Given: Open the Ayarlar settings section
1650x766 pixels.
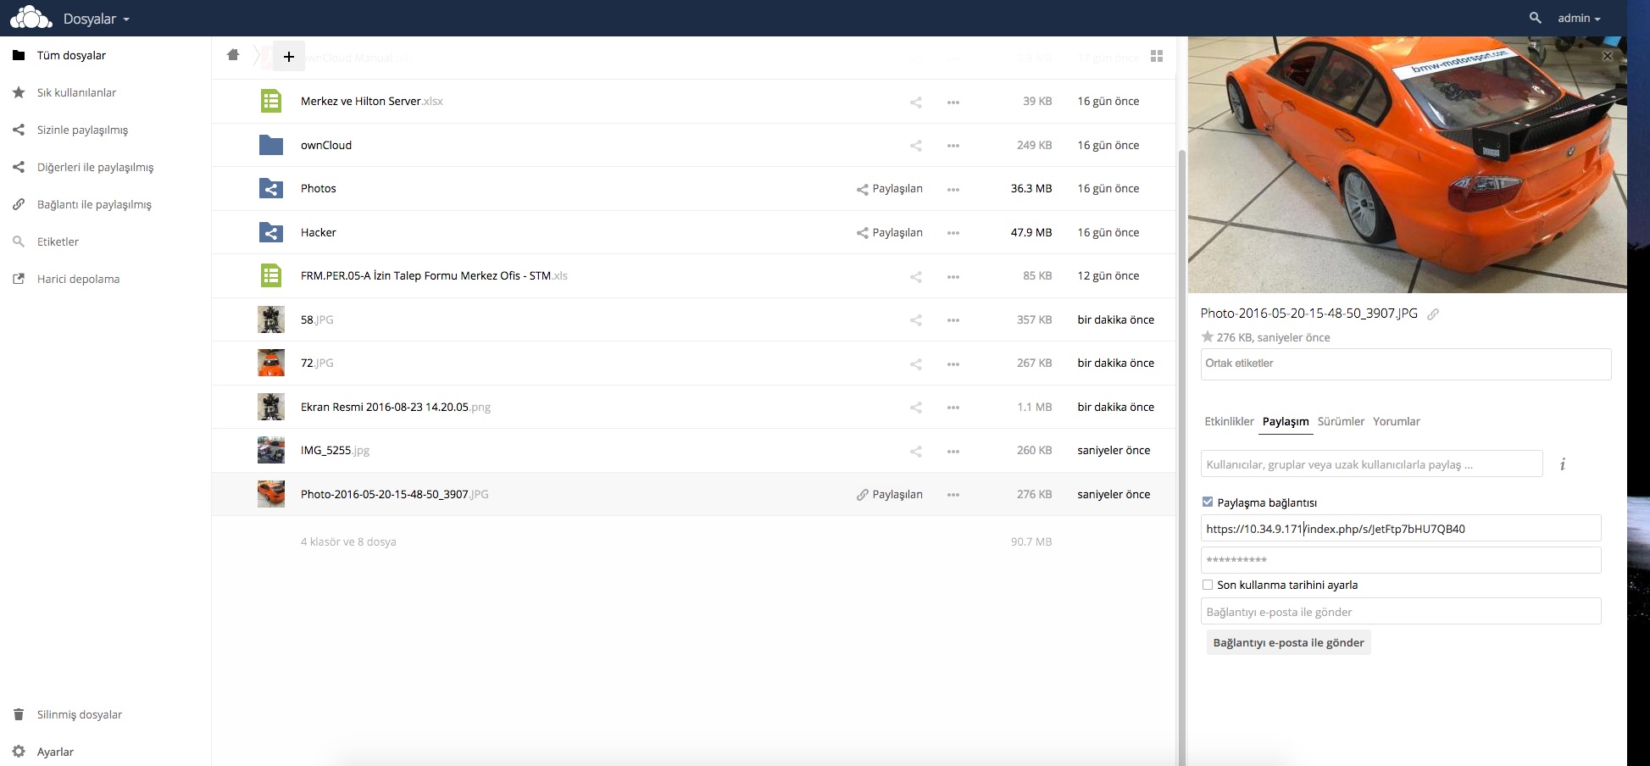Looking at the screenshot, I should 55,752.
